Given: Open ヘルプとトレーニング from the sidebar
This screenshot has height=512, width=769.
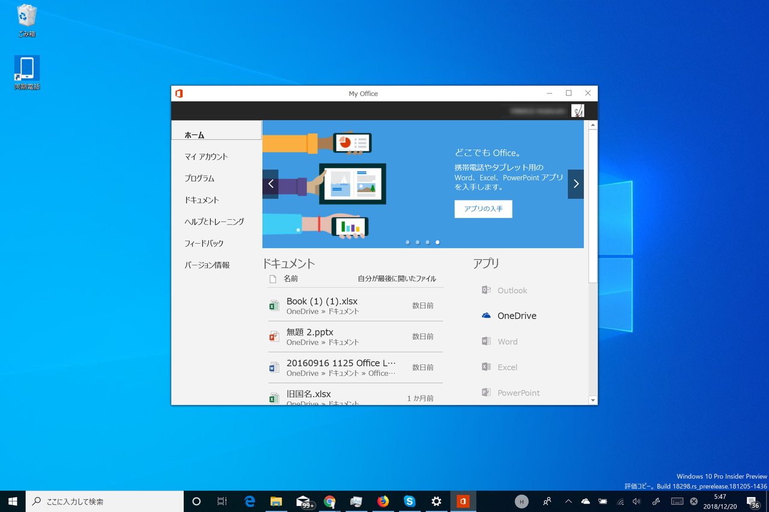Looking at the screenshot, I should (214, 221).
